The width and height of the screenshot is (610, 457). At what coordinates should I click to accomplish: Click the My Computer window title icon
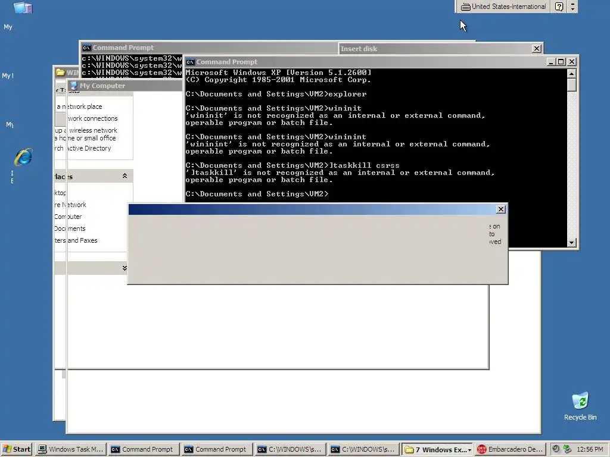pos(74,86)
